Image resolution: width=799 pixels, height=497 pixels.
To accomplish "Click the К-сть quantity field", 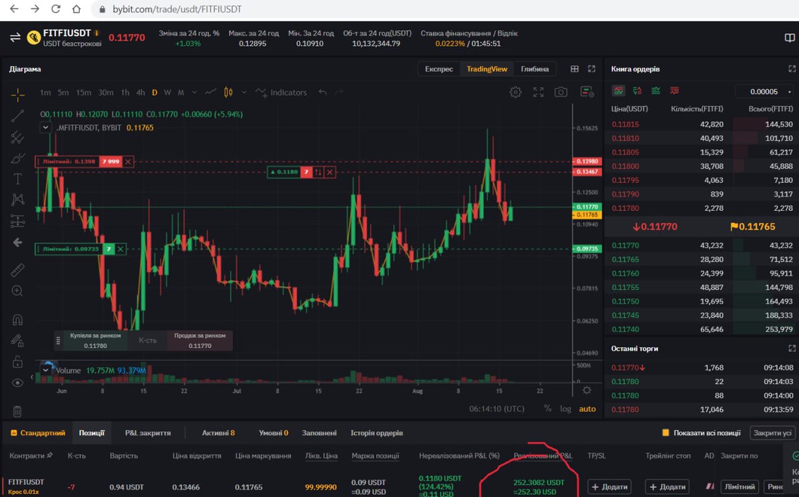I will 147,341.
